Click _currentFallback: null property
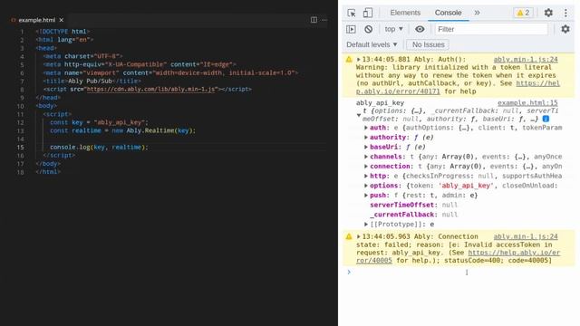This screenshot has width=580, height=326. pyautogui.click(x=413, y=215)
